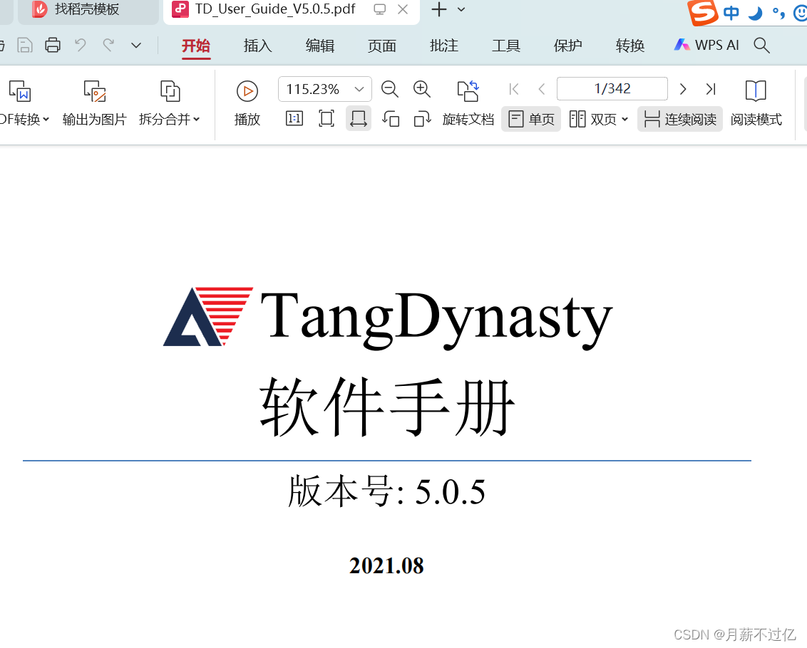Click 旋转文档 button
This screenshot has width=807, height=648.
tap(468, 103)
